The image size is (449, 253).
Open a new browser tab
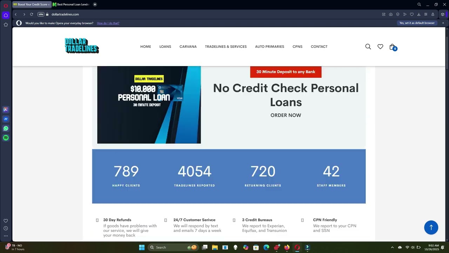pos(95,5)
